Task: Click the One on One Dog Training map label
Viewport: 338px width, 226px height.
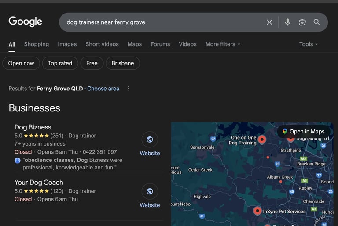Action: click(243, 140)
